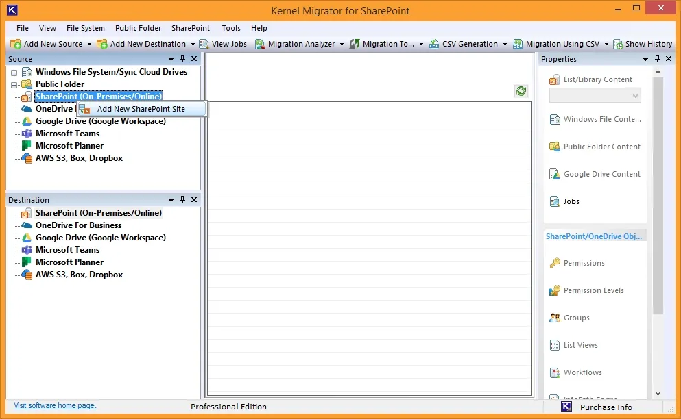Toggle the Source panel pin
Image resolution: width=681 pixels, height=419 pixels.
pos(183,59)
